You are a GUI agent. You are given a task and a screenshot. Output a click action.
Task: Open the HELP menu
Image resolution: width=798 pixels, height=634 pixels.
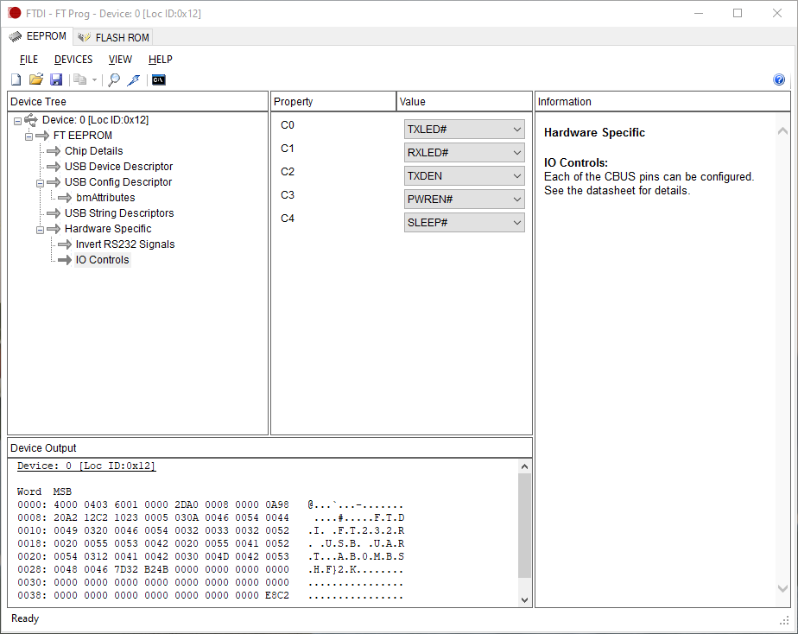pos(161,60)
